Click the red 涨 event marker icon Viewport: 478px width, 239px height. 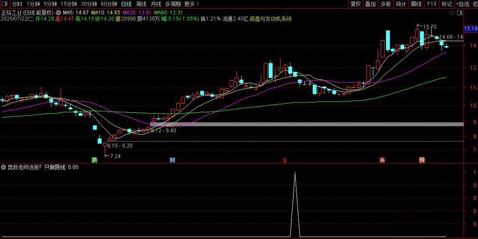(382, 160)
